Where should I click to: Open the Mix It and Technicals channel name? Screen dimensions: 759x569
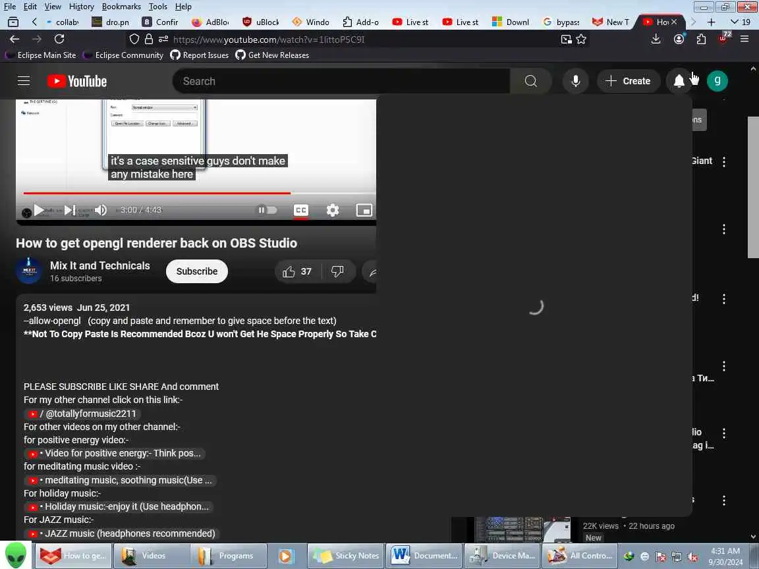click(99, 265)
